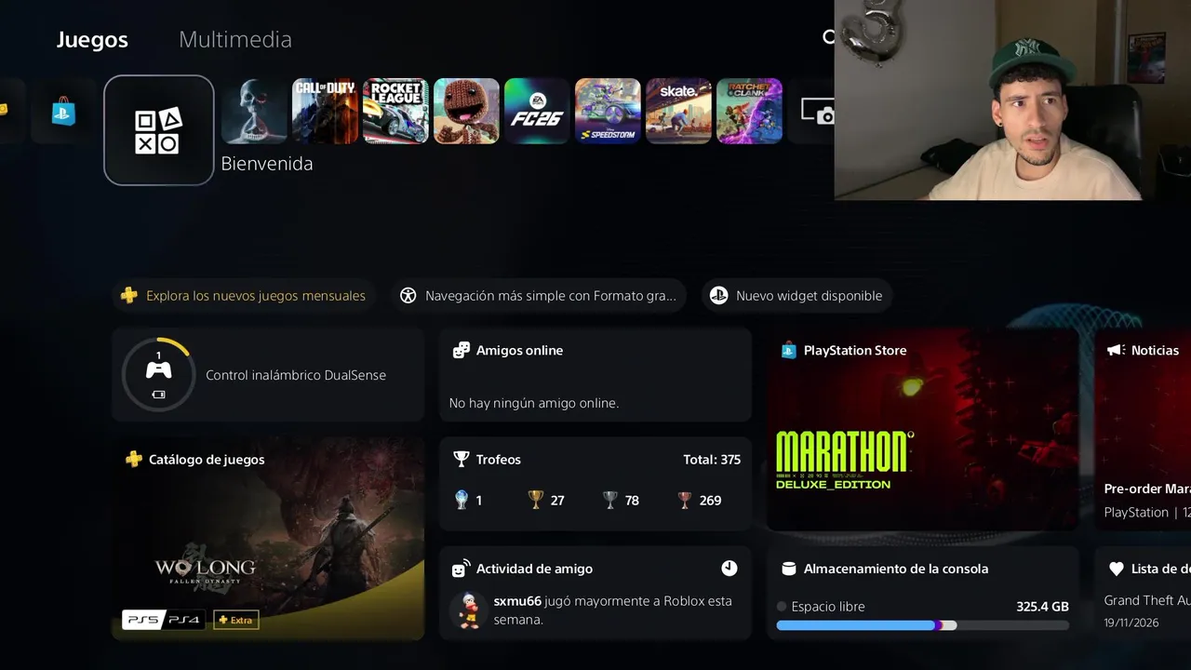
Task: Open the Control inalámbrico DualSense widget
Action: click(268, 375)
